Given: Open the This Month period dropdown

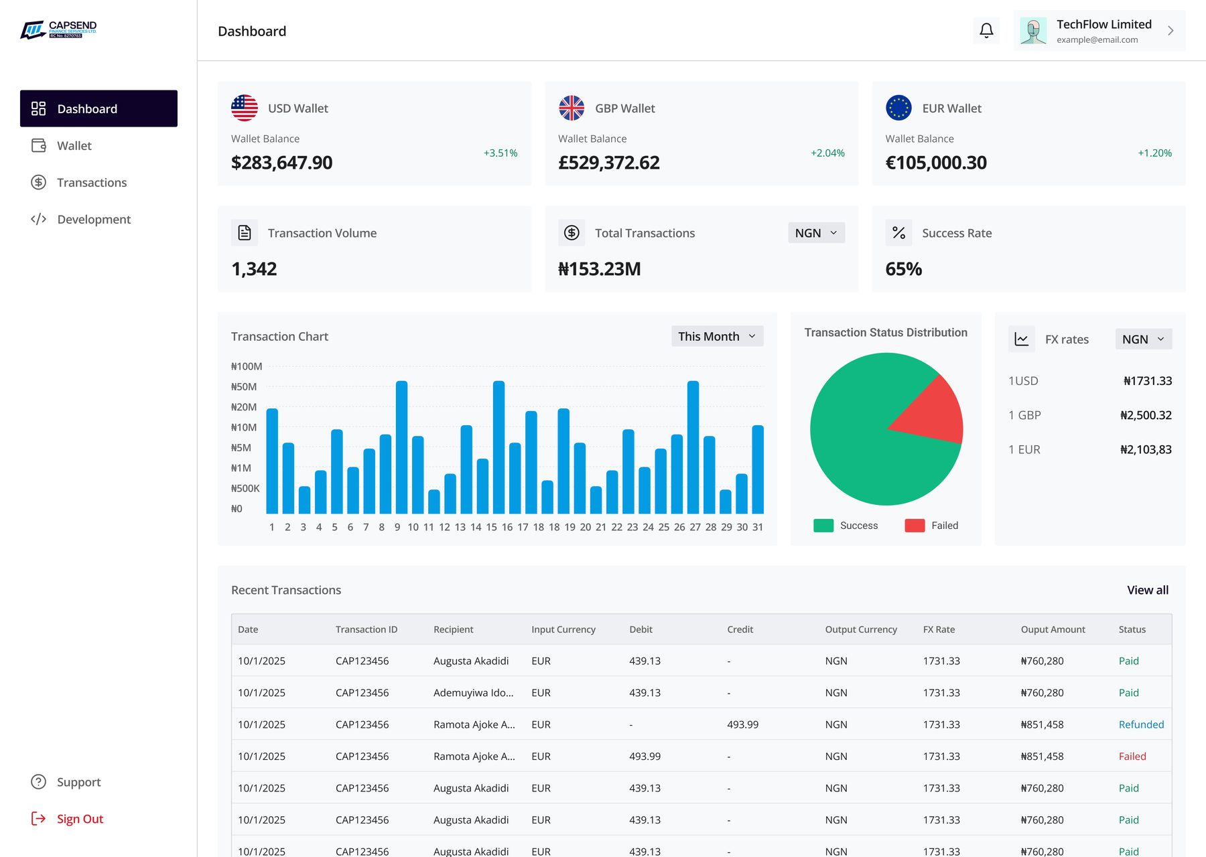Looking at the screenshot, I should click(717, 336).
